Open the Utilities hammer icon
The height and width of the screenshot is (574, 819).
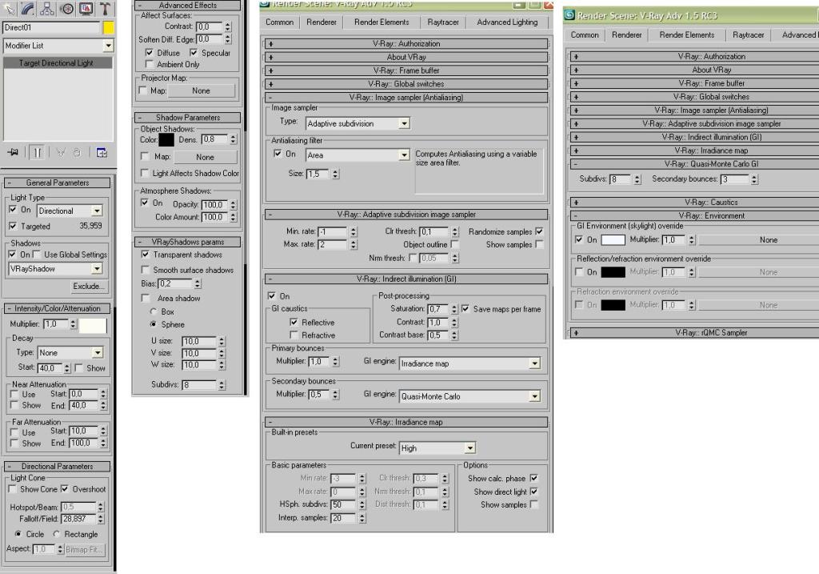(105, 8)
